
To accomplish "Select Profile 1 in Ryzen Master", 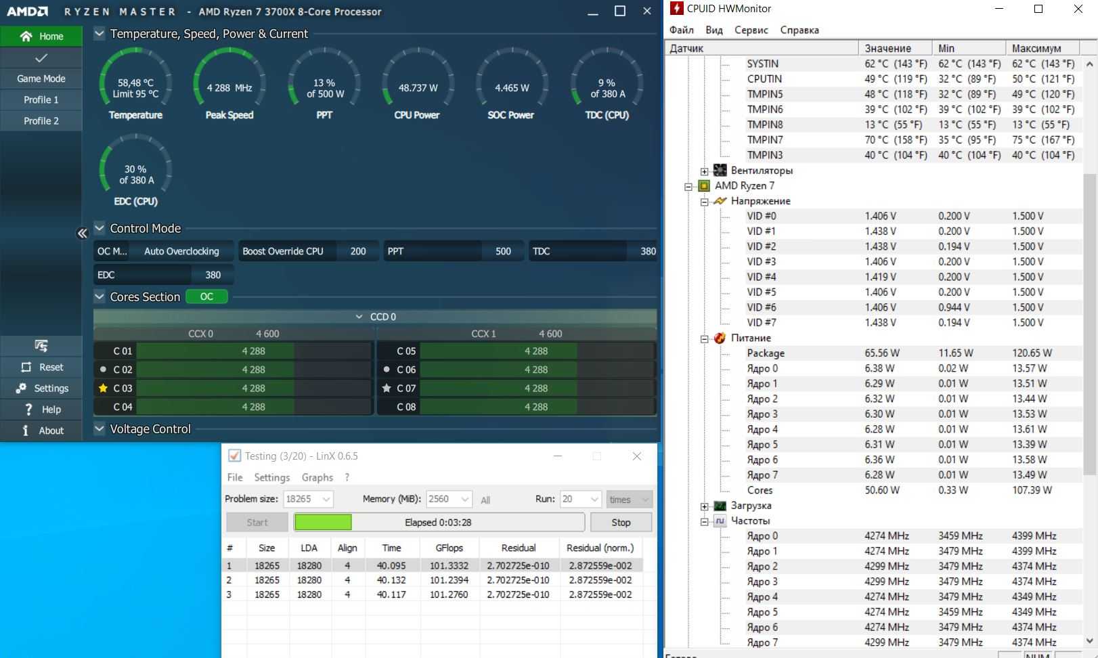I will coord(41,100).
